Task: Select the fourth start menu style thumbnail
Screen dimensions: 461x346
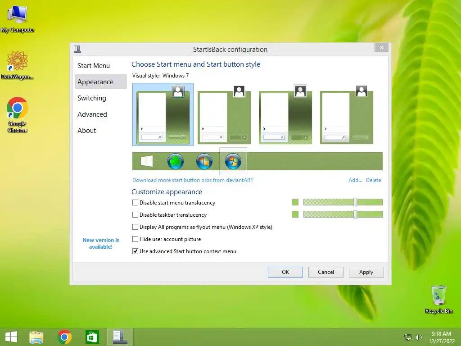Action: tap(347, 115)
